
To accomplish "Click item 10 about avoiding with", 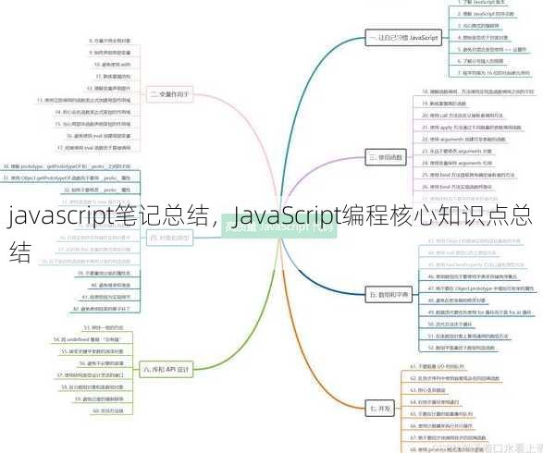I will click(112, 65).
